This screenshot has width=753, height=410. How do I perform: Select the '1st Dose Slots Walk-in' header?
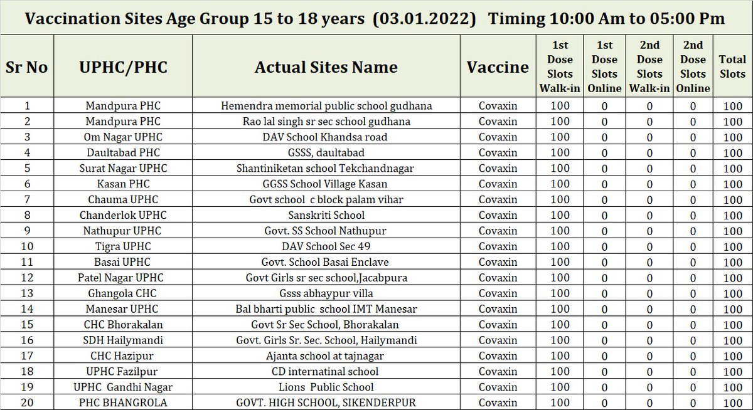pyautogui.click(x=560, y=66)
